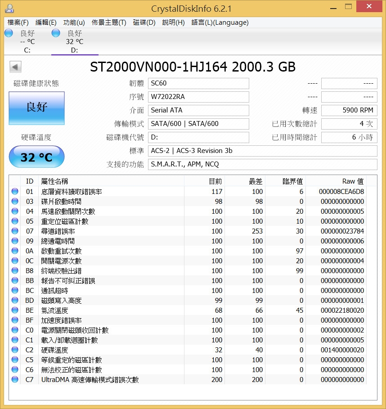Screen dimensions: 386x409
Task: Open the 說明(H) menu
Action: click(x=174, y=22)
